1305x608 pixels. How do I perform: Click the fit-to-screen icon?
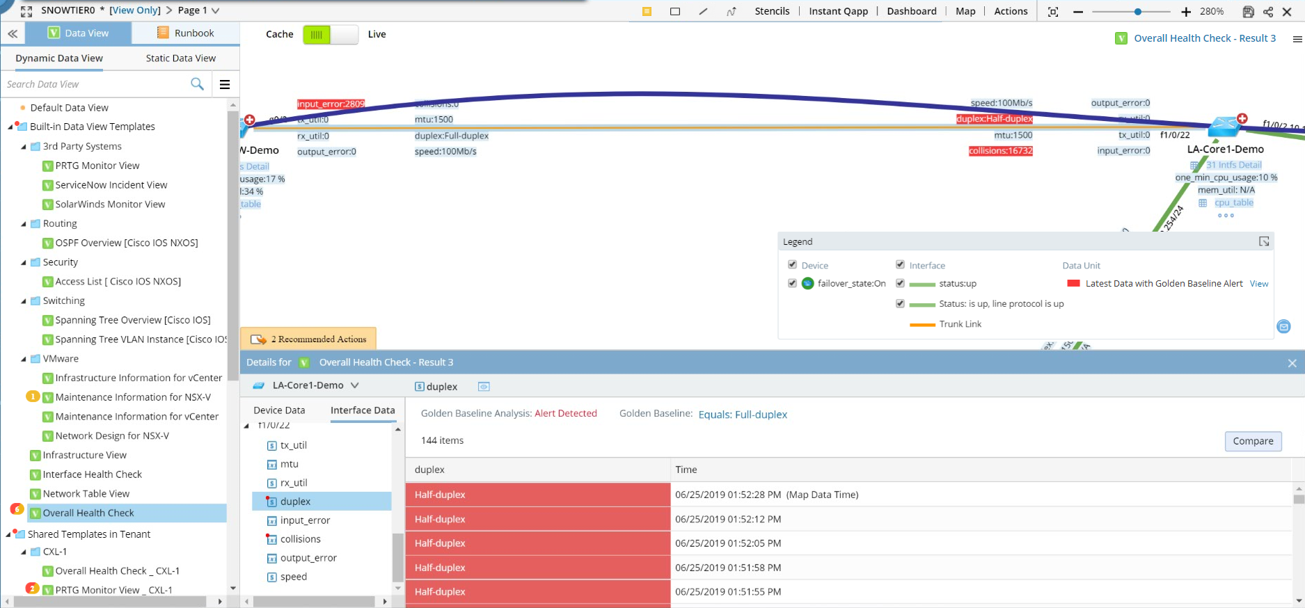pos(1053,12)
